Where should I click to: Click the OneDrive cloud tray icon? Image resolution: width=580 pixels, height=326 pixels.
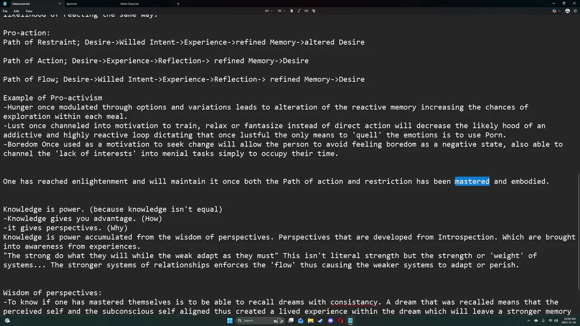(536, 321)
